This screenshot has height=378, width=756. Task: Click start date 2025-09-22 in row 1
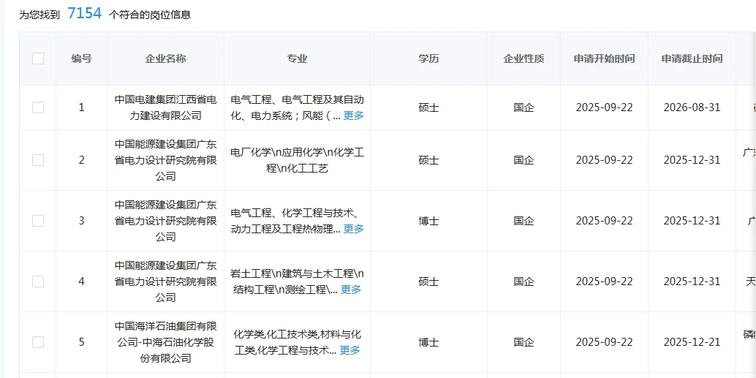[x=604, y=107]
